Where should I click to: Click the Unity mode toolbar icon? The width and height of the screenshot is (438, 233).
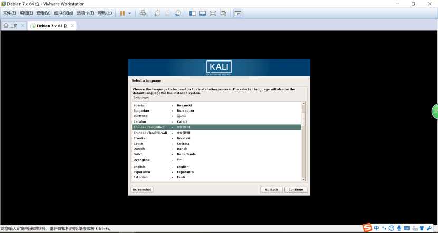(223, 13)
